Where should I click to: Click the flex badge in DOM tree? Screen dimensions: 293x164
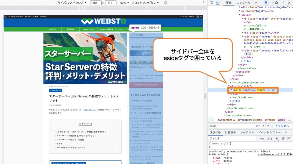249,54
